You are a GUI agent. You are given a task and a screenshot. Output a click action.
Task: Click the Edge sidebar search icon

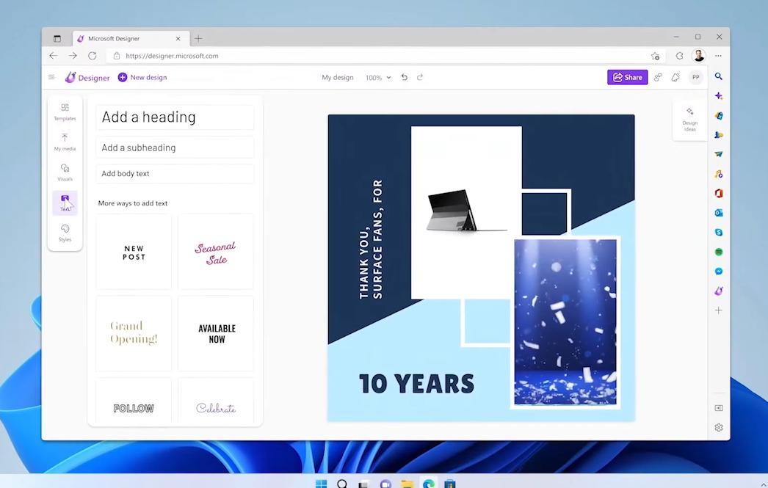click(x=719, y=76)
